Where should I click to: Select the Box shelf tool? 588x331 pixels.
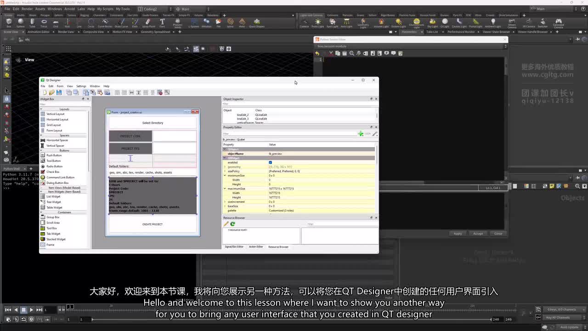[x=8, y=23]
